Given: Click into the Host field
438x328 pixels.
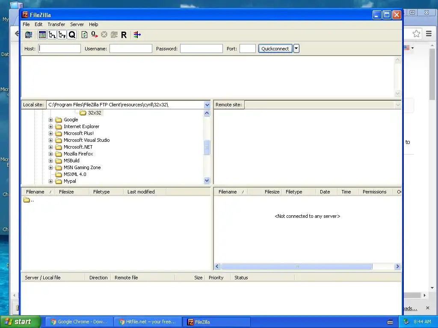Looking at the screenshot, I should (59, 49).
